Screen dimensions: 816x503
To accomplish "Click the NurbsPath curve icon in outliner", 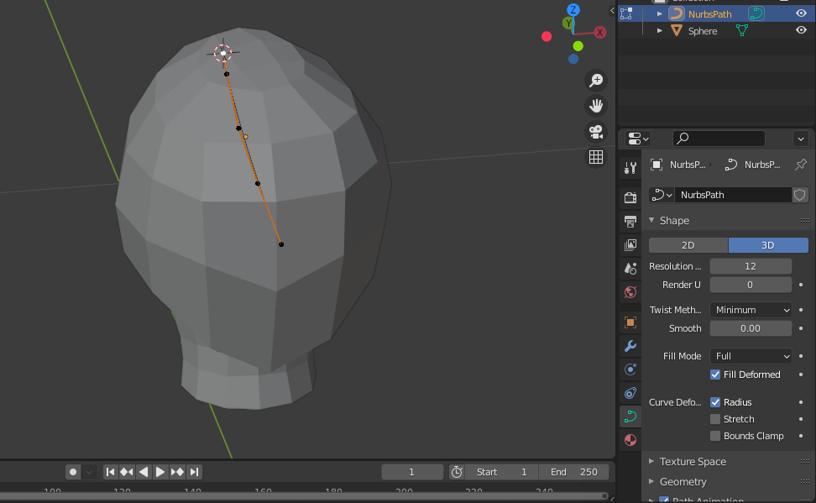I will (x=676, y=14).
